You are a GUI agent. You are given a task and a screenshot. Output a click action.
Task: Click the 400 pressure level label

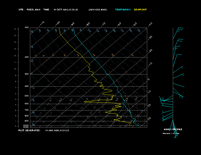[27, 86]
